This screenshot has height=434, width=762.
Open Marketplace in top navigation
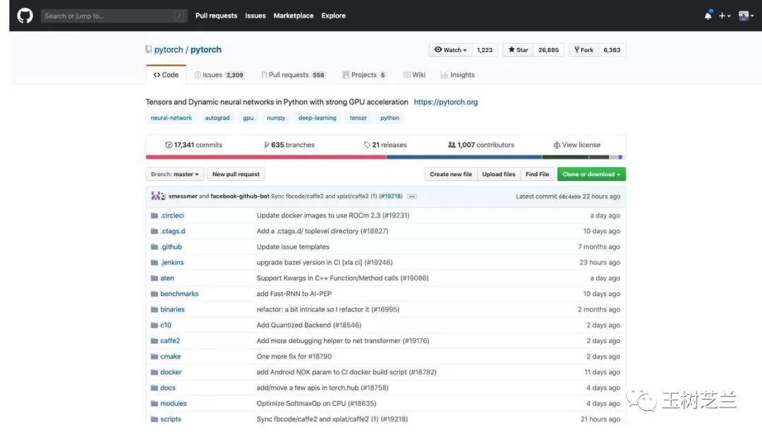(294, 15)
